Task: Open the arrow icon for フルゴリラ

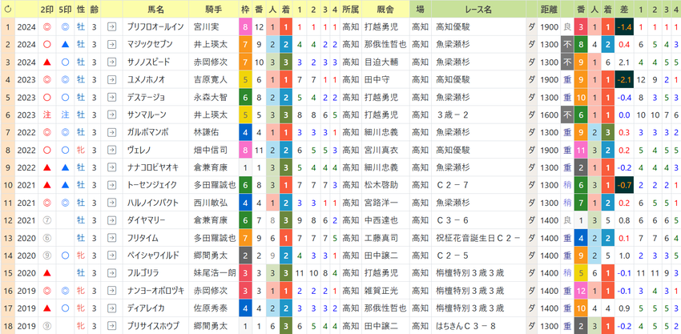Action: coord(111,273)
